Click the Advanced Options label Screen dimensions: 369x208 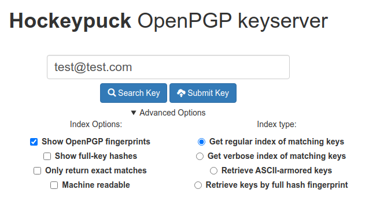click(172, 113)
